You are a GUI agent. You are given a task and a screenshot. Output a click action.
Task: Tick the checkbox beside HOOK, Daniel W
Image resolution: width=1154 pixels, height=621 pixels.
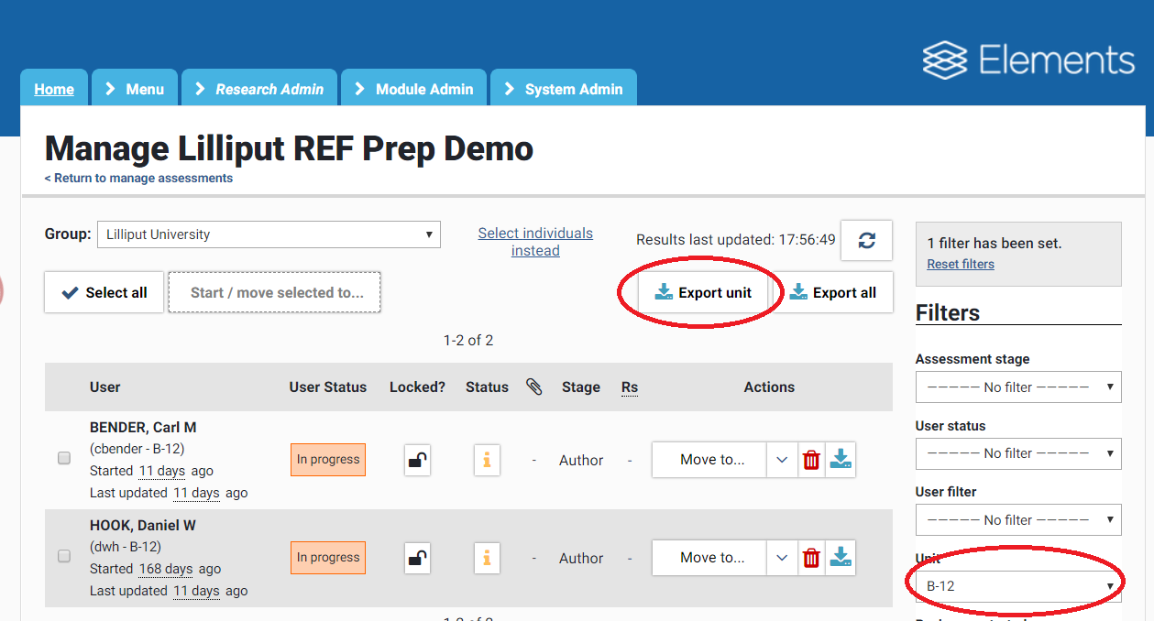(64, 556)
